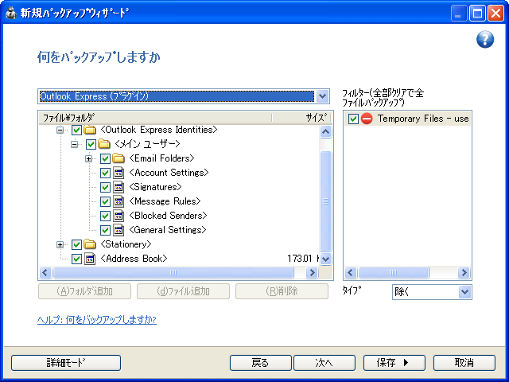Click the Stationery folder icon
The height and width of the screenshot is (382, 509).
(90, 244)
